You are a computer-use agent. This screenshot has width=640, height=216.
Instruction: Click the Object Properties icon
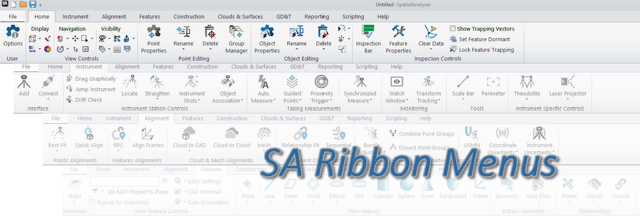(267, 32)
